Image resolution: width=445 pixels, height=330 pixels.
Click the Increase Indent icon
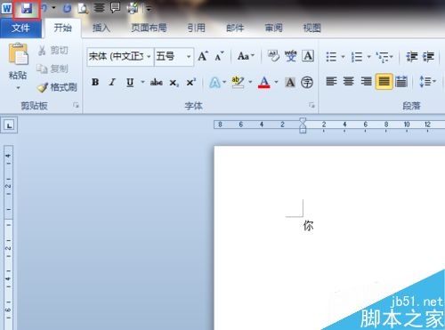click(x=429, y=56)
